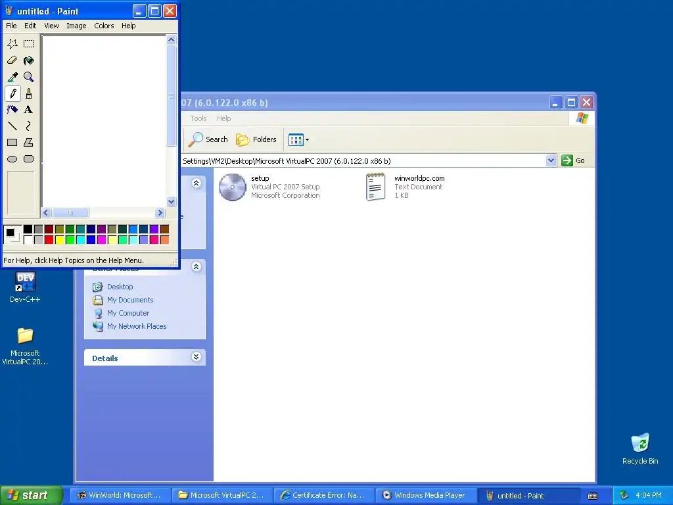
Task: Select the Airbrush tool in Paint
Action: click(12, 110)
